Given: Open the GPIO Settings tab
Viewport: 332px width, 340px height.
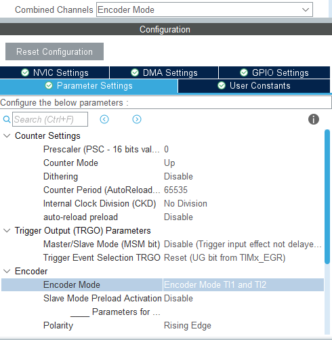Looking at the screenshot, I should (x=274, y=72).
